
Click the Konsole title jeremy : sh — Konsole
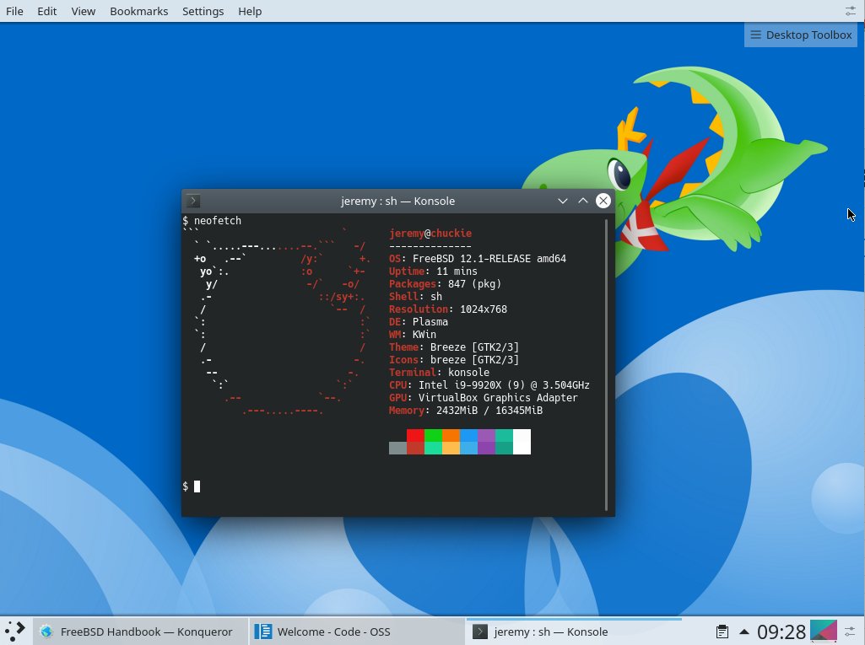point(397,201)
